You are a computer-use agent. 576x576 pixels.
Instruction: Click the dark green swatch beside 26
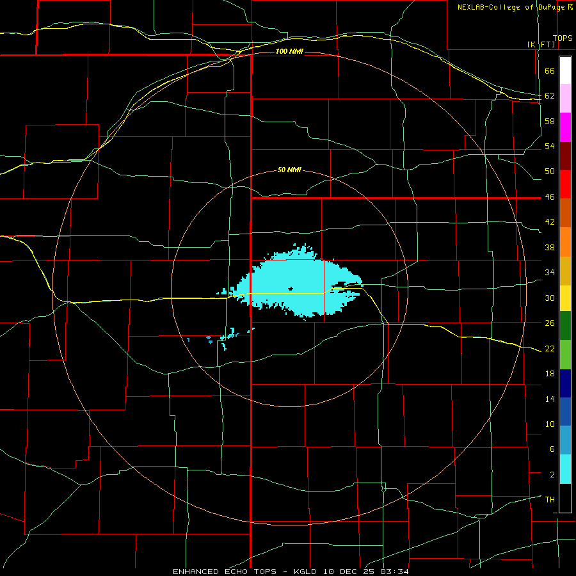click(565, 326)
